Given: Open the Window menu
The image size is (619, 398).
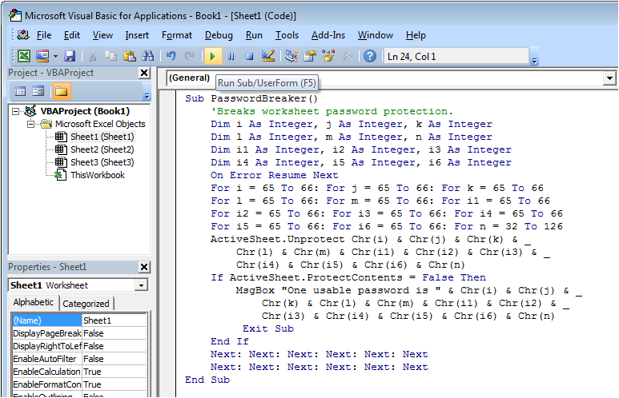Looking at the screenshot, I should click(x=376, y=35).
